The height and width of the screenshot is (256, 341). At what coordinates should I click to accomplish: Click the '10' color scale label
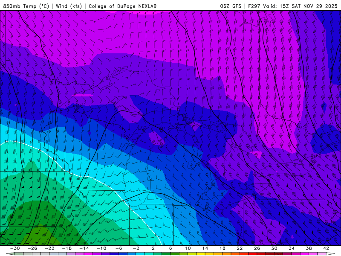click(188, 248)
